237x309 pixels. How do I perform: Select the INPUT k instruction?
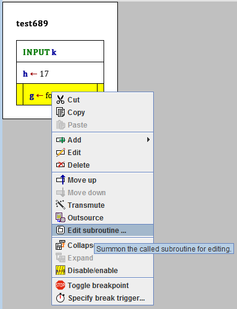tap(60, 51)
